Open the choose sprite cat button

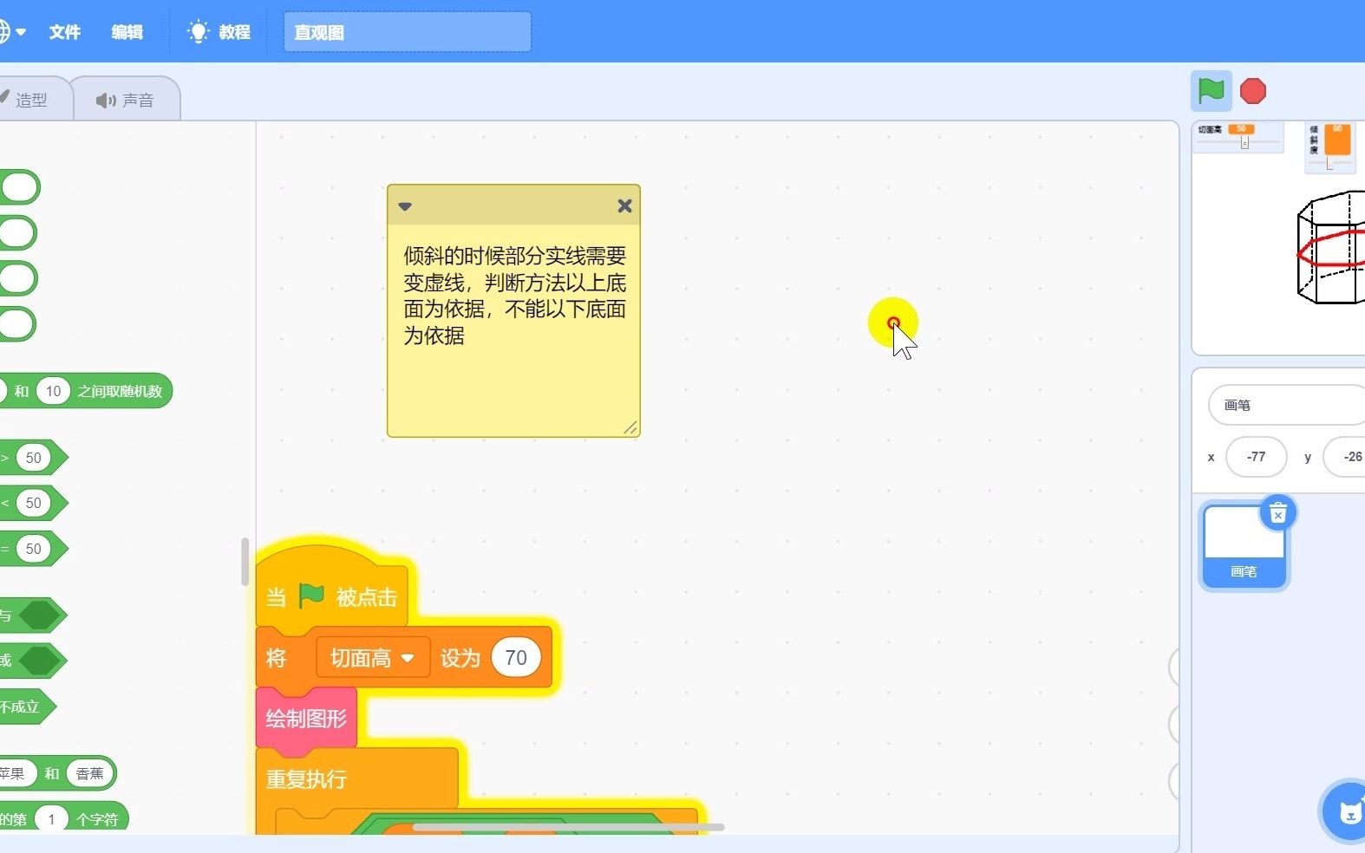coord(1347,811)
